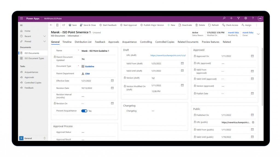Viewport: 280px width, 157px height.
Task: Open calendar picker for Valid Until (public)
Action: pos(252,137)
